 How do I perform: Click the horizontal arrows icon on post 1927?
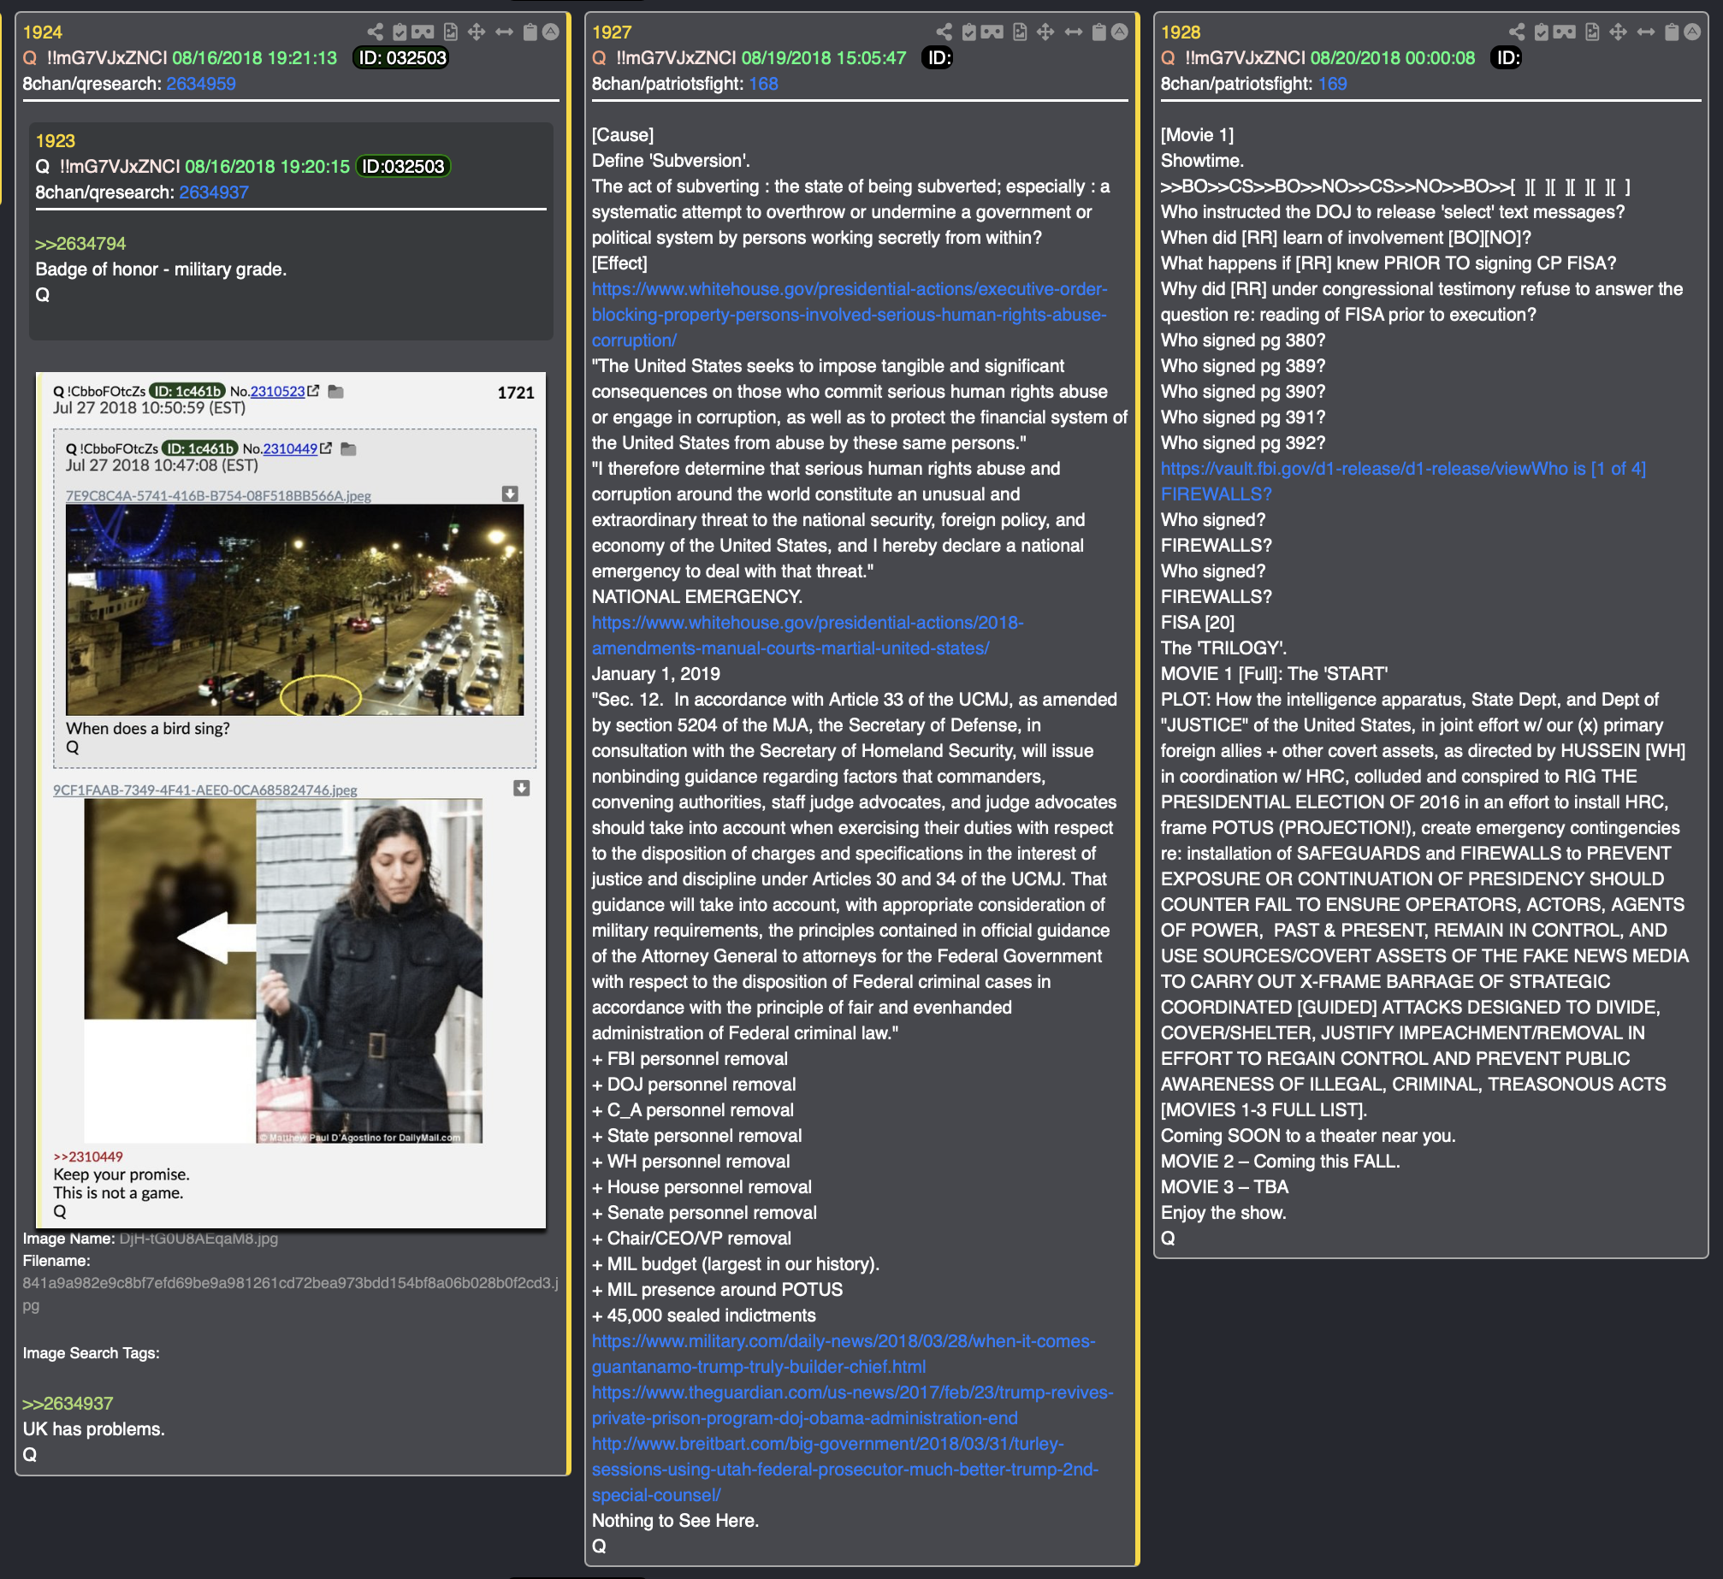pos(1074,33)
